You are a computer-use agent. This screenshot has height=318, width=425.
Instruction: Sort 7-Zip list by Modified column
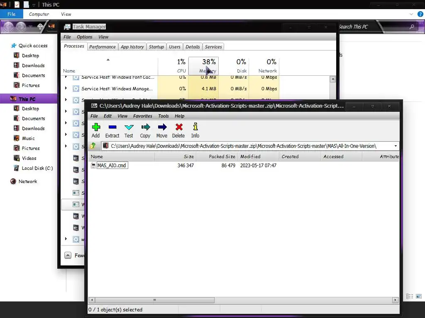point(258,157)
